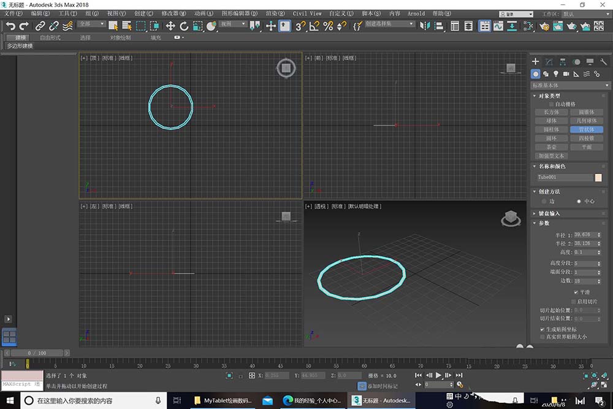This screenshot has height=409, width=613.
Task: Enable the 自动栅格 checkbox
Action: 552,104
